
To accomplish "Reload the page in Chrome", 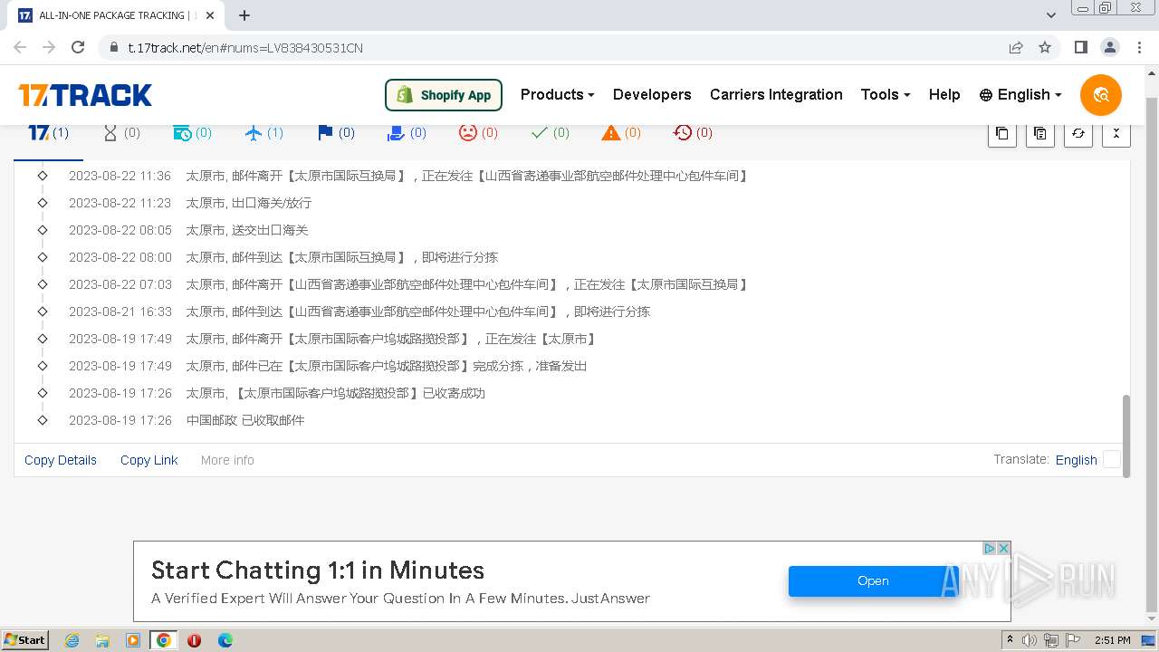I will coord(78,47).
